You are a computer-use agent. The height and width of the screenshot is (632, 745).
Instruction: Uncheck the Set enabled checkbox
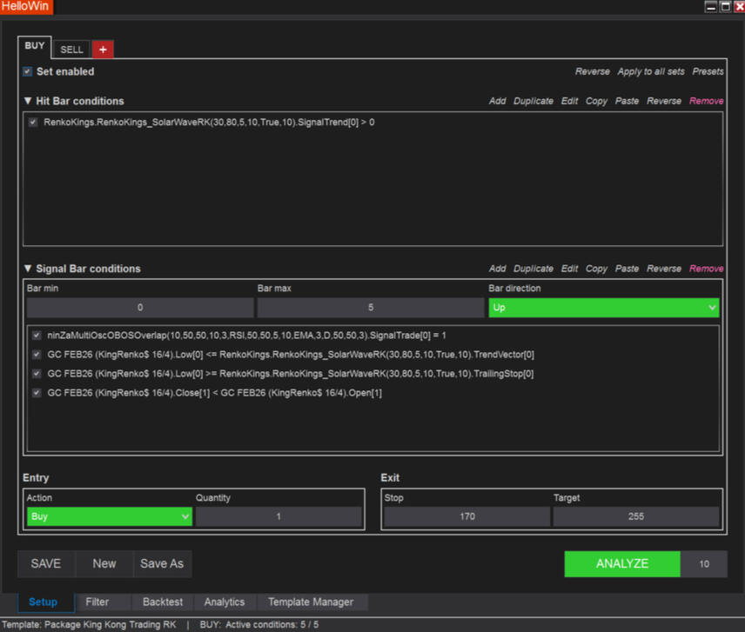[28, 71]
